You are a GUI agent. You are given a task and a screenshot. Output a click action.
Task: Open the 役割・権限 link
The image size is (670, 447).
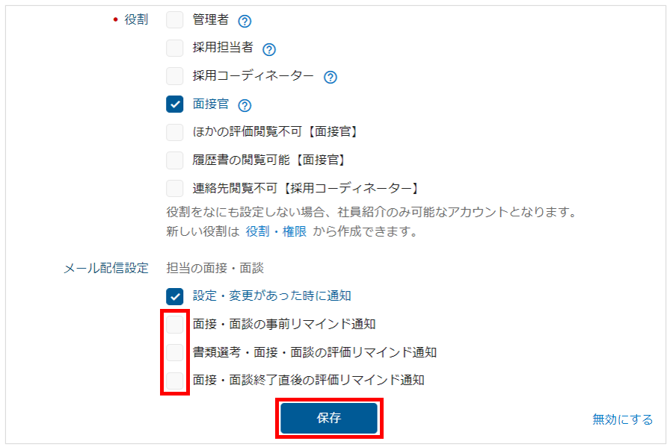[x=276, y=231]
